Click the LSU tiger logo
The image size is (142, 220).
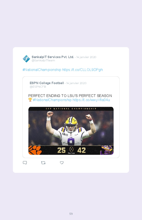pyautogui.click(x=107, y=150)
